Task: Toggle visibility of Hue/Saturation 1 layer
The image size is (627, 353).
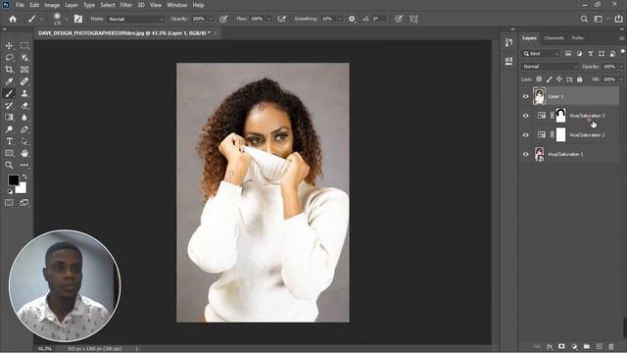Action: click(x=526, y=154)
